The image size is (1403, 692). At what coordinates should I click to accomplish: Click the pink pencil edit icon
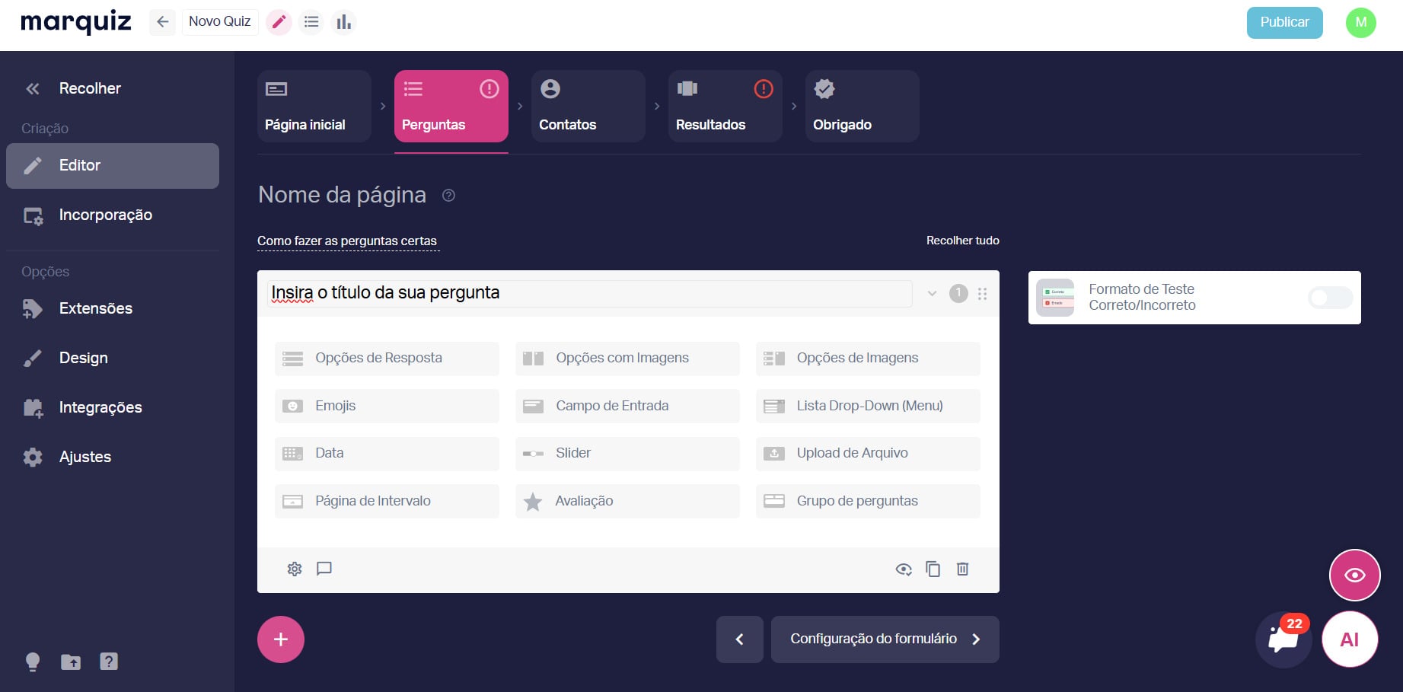pos(279,22)
